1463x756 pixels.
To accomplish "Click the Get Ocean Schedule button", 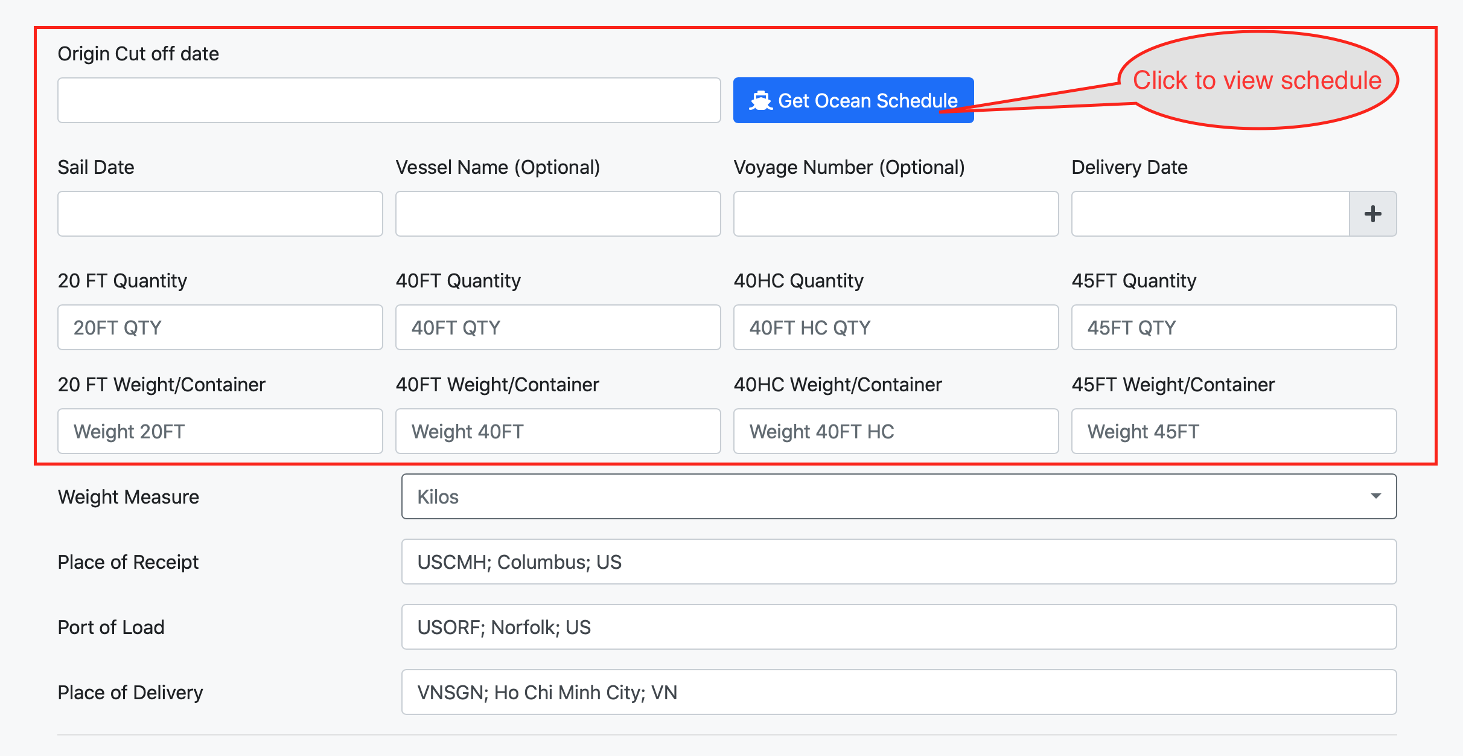I will pos(853,100).
